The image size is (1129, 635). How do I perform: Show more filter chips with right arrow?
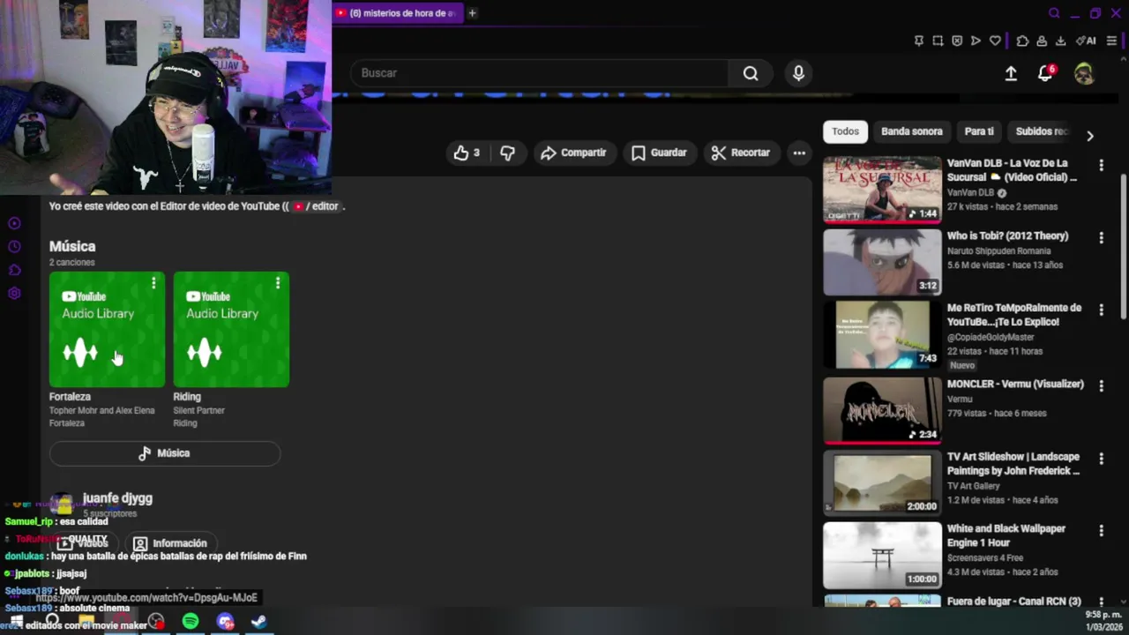(x=1090, y=136)
